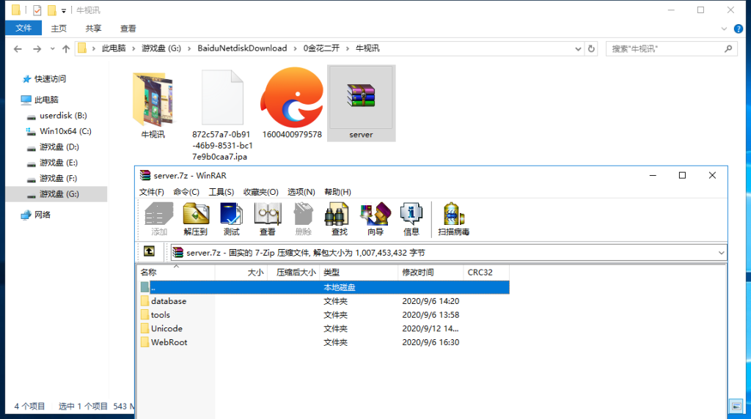Expand the ribbon chevron
Screen dimensions: 751x419
click(724, 29)
